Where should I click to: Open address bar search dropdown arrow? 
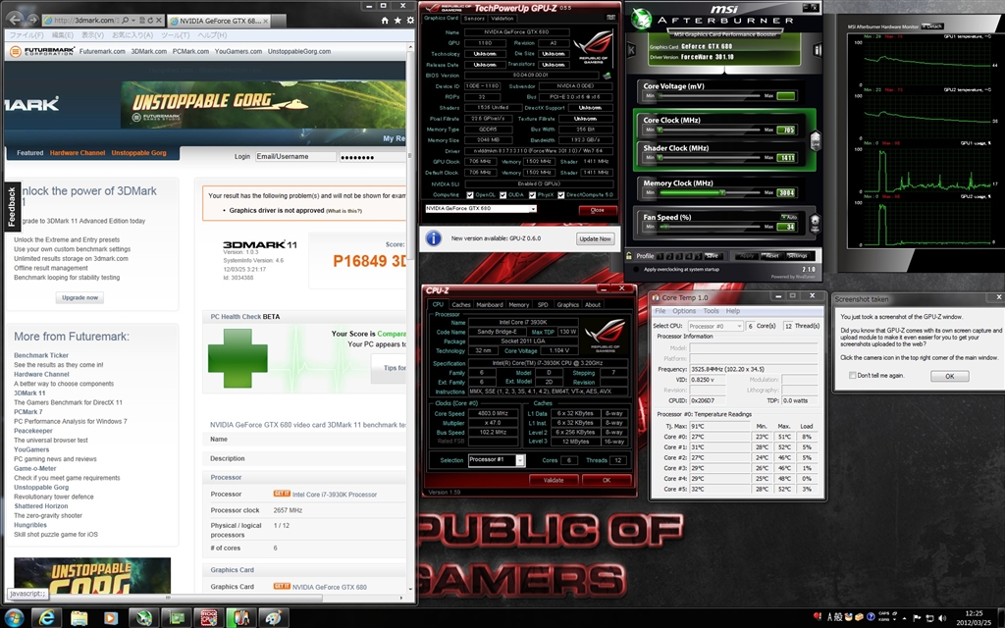tap(133, 21)
